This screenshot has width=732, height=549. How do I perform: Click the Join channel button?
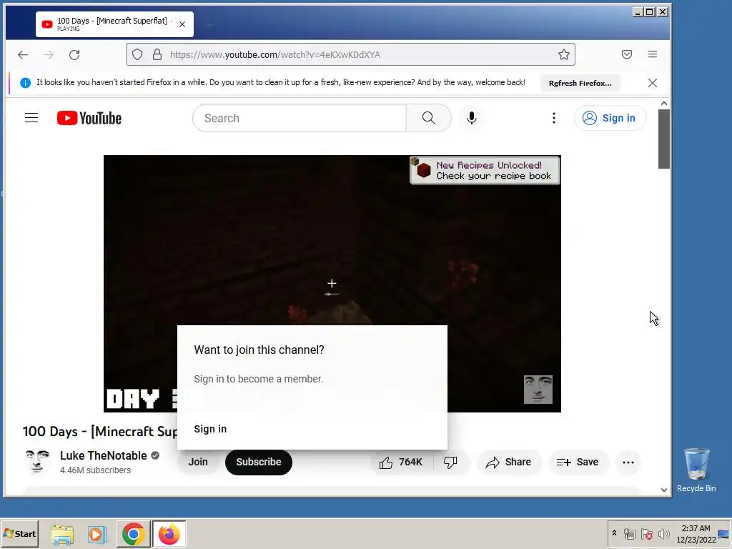pos(198,463)
